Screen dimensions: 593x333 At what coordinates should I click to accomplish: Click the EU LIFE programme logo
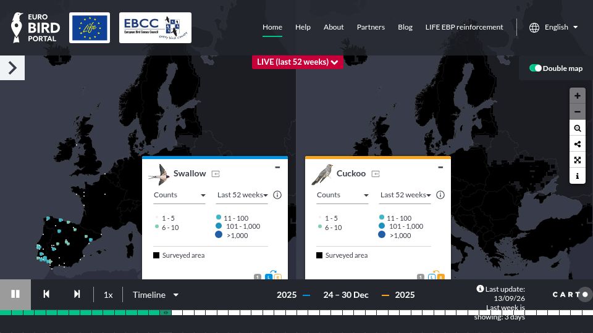coord(90,28)
